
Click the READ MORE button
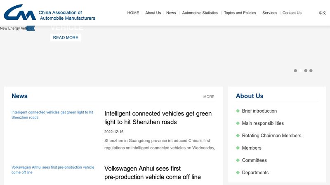pos(66,37)
